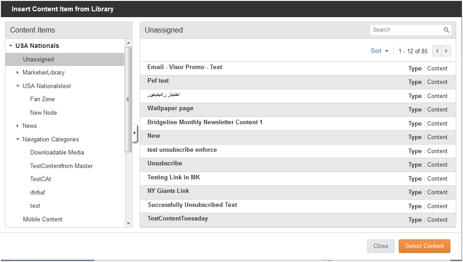Collapse the USA Nationals root node
This screenshot has height=262, width=463.
tap(11, 46)
